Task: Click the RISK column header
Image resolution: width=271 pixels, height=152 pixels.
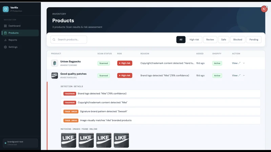Action: [x=120, y=54]
